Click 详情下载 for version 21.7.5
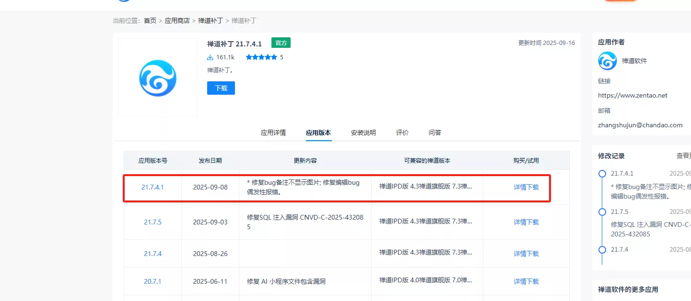The height and width of the screenshot is (301, 691). (526, 222)
